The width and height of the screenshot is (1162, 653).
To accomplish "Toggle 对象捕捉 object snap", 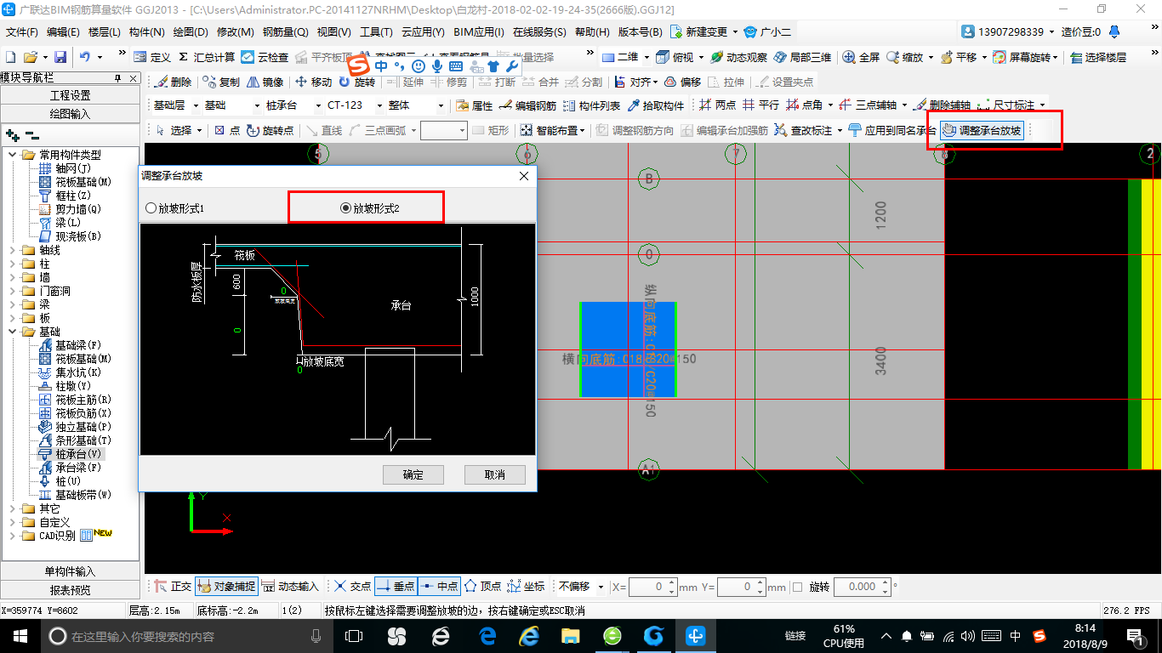I will click(x=226, y=587).
